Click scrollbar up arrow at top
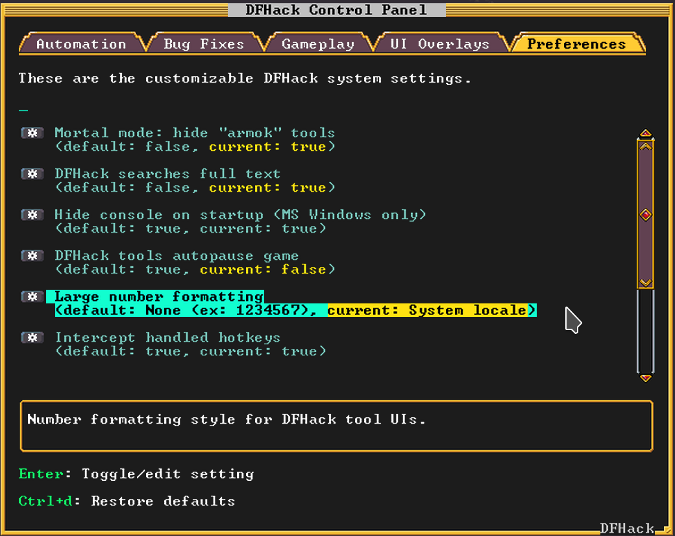Screen dimensions: 675x536 645,133
